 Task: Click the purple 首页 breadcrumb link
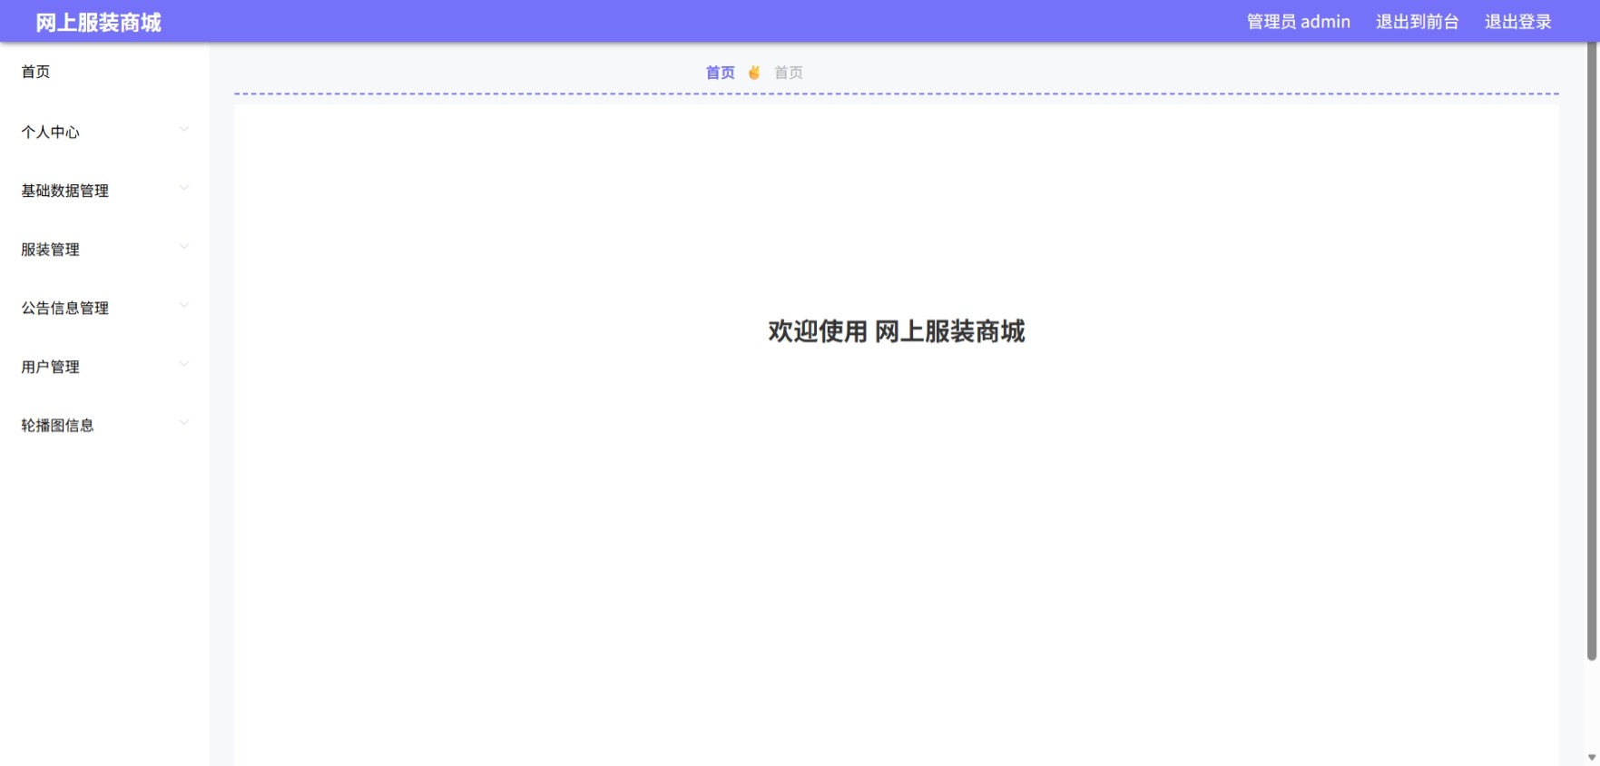[721, 73]
